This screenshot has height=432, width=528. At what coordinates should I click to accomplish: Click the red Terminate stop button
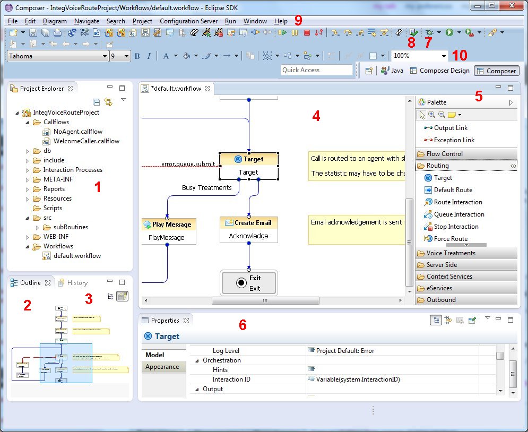coord(307,33)
